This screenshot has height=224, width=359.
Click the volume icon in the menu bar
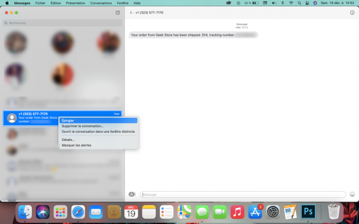coord(274,3)
